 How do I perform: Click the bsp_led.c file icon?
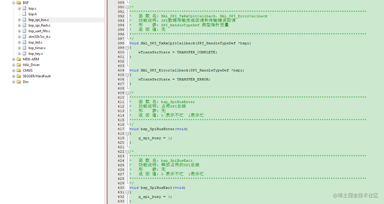(x=24, y=42)
